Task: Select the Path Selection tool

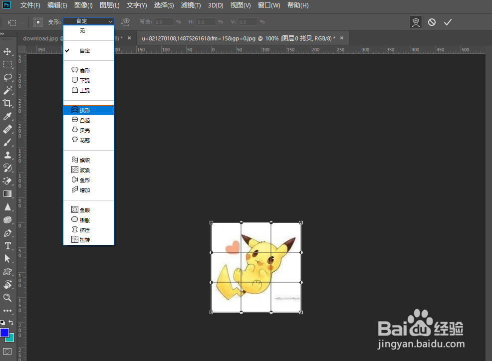Action: tap(7, 259)
